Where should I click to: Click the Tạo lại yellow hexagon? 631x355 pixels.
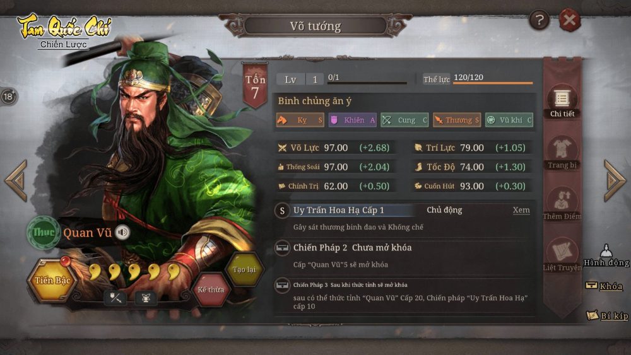click(244, 269)
